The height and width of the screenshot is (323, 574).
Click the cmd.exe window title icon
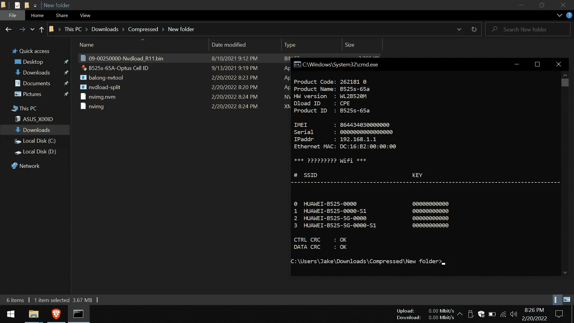(x=297, y=64)
